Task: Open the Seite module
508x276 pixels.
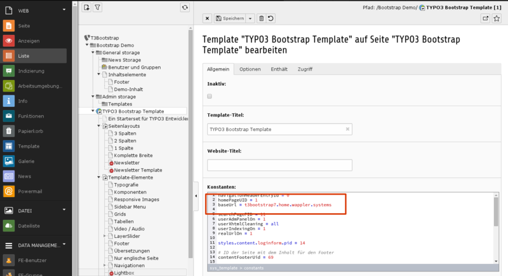Action: [x=24, y=26]
